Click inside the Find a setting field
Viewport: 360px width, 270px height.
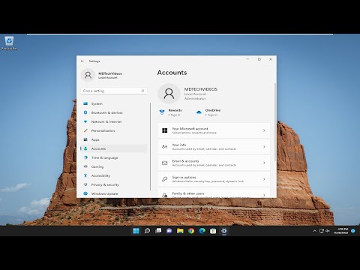114,91
